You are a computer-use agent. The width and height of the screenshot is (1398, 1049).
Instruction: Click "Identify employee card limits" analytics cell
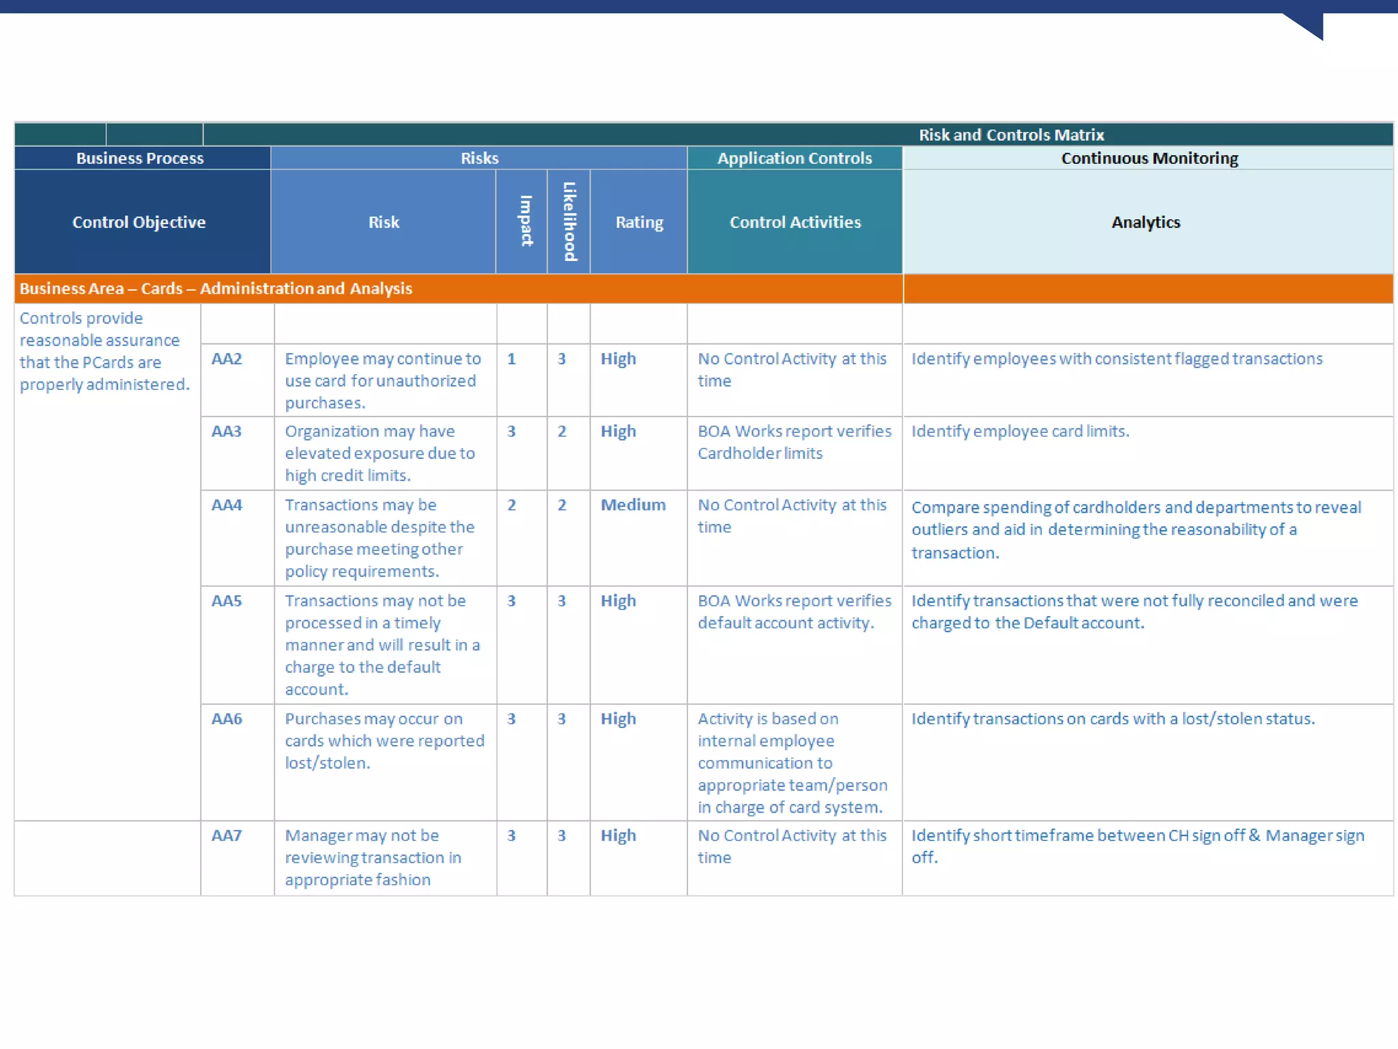[1020, 431]
